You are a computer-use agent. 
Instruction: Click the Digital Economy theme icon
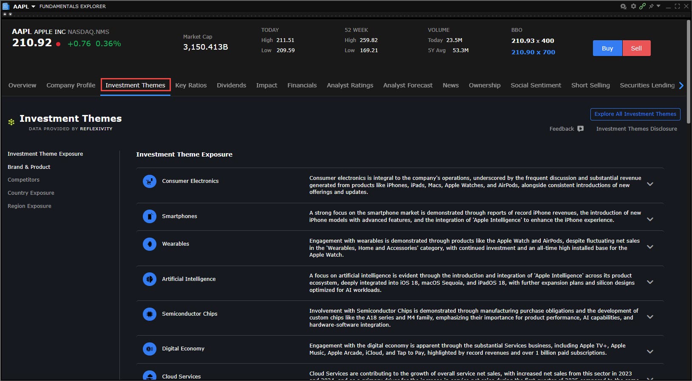(x=150, y=349)
